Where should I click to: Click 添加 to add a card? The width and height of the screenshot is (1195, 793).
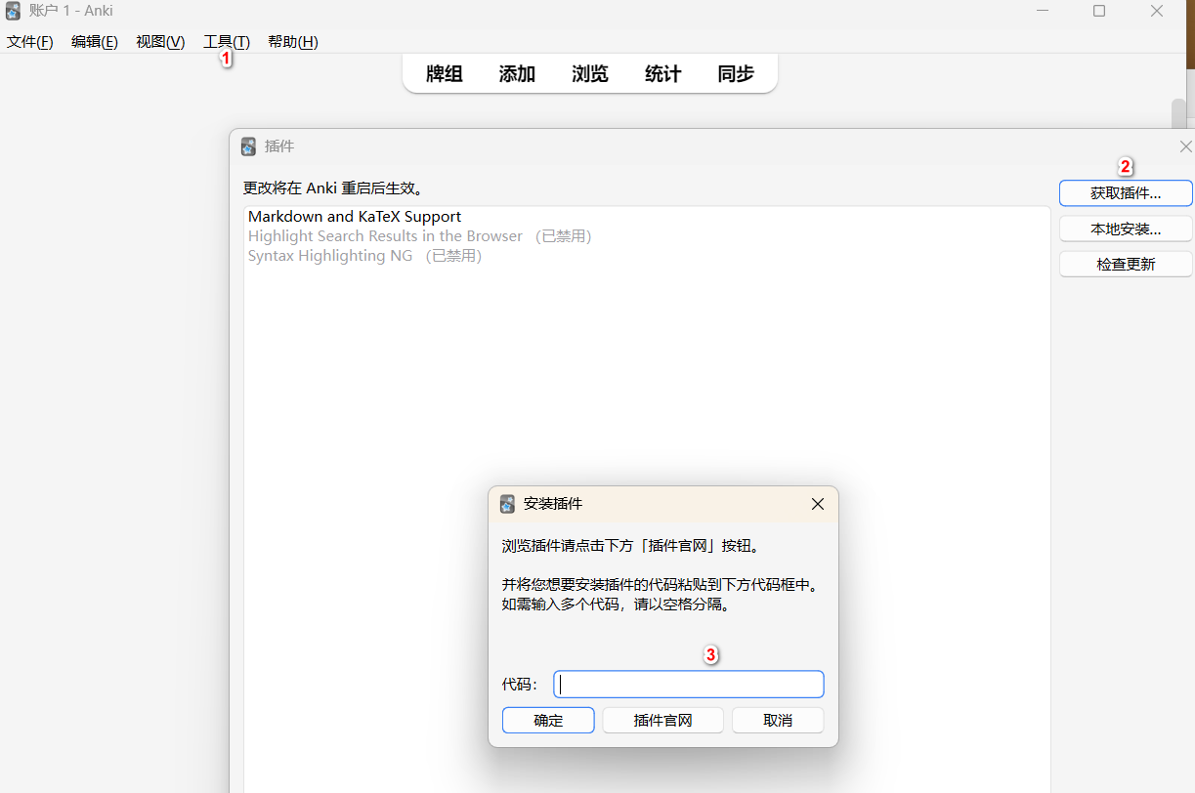pyautogui.click(x=517, y=74)
